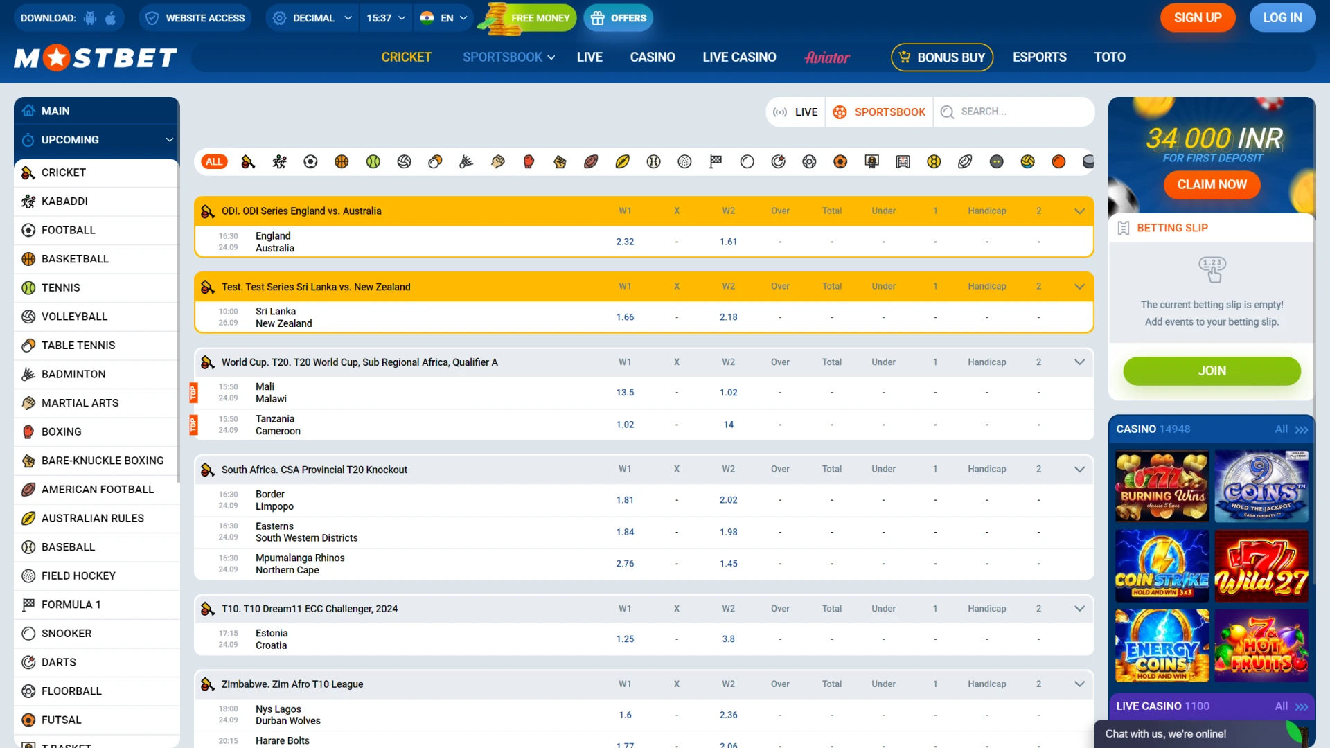Select the tennis ball icon in filter row

373,161
